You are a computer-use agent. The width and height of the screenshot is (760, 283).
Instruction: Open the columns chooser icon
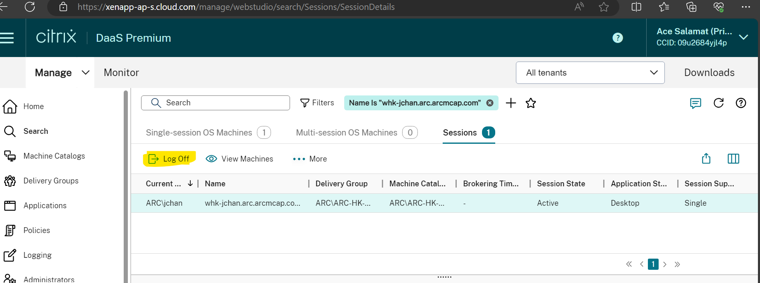pos(733,159)
